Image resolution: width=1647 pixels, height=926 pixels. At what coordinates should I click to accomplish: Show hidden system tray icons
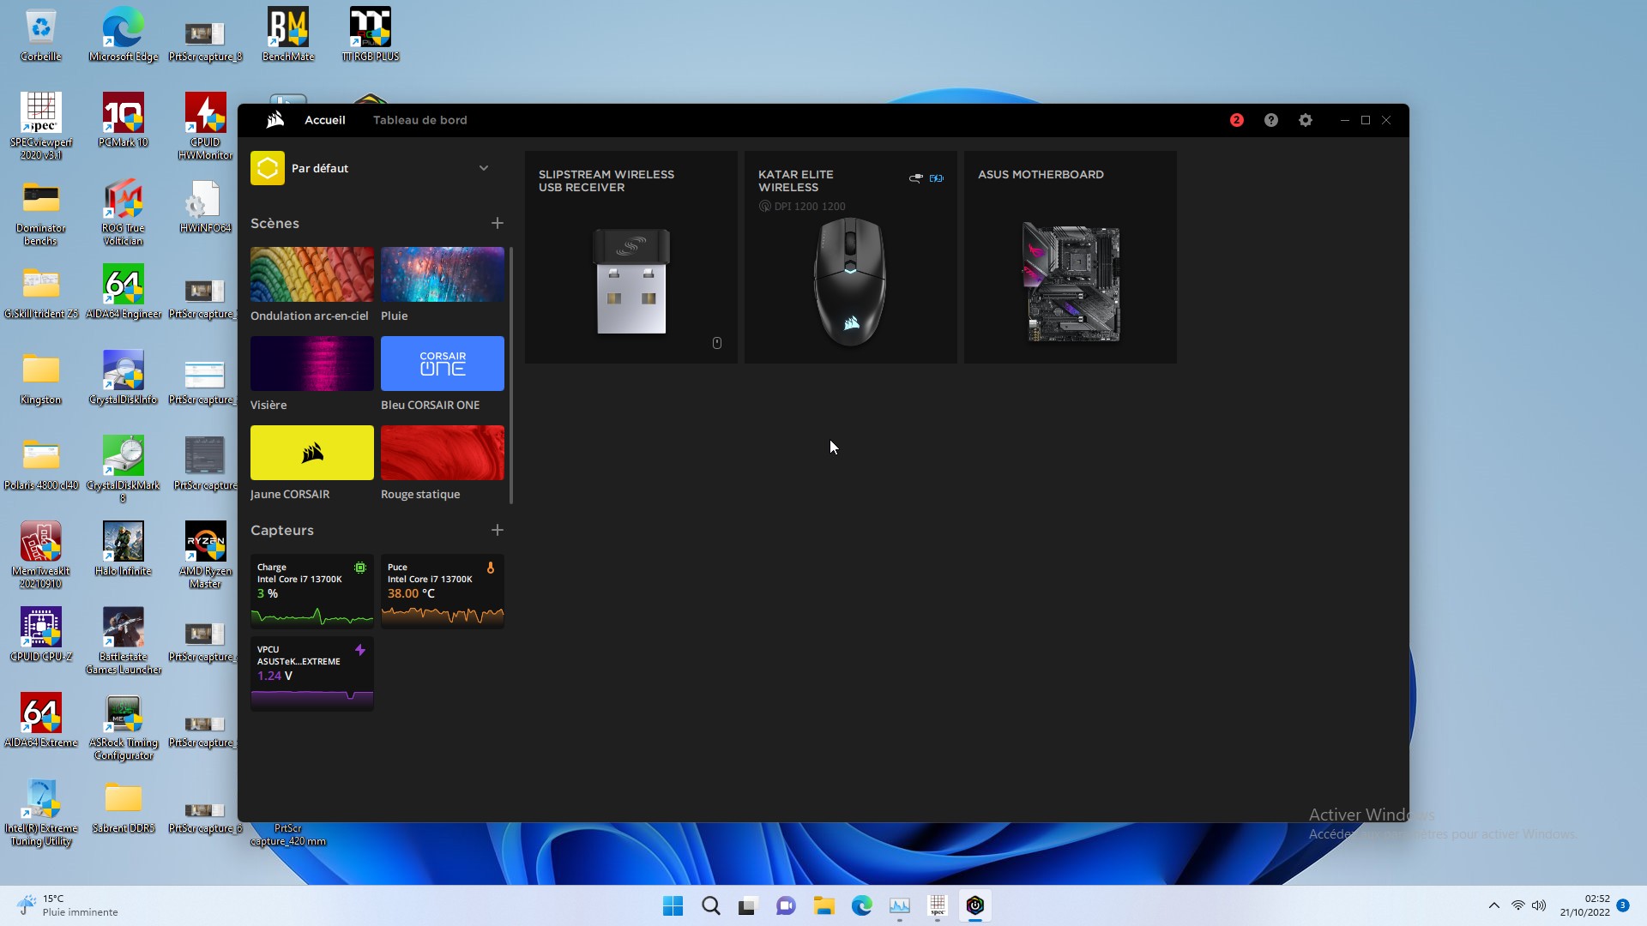1493,905
